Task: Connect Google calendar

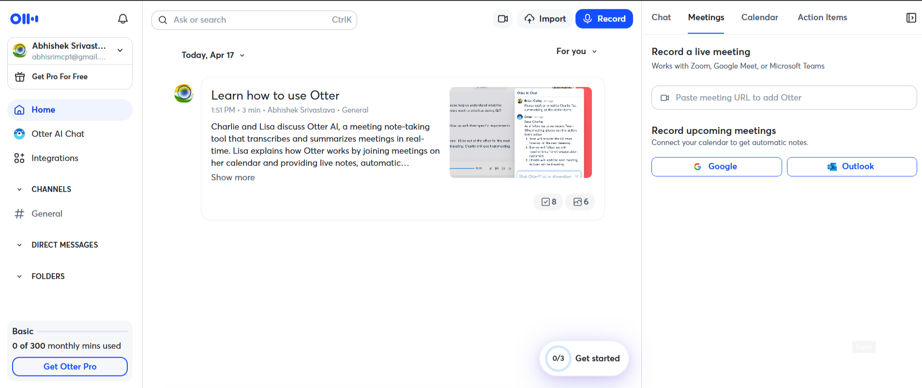Action: pos(716,166)
